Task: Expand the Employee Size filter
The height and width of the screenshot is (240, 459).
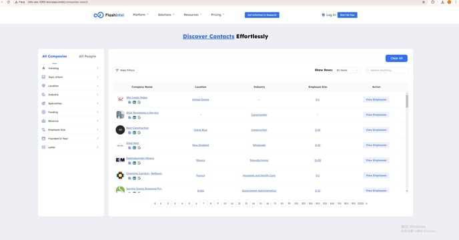Action: 70,129
